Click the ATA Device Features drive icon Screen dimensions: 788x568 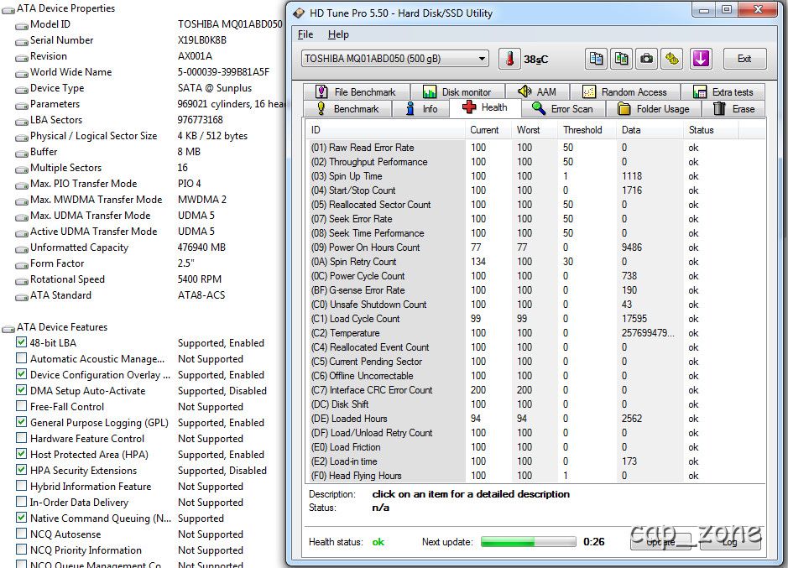(x=8, y=328)
